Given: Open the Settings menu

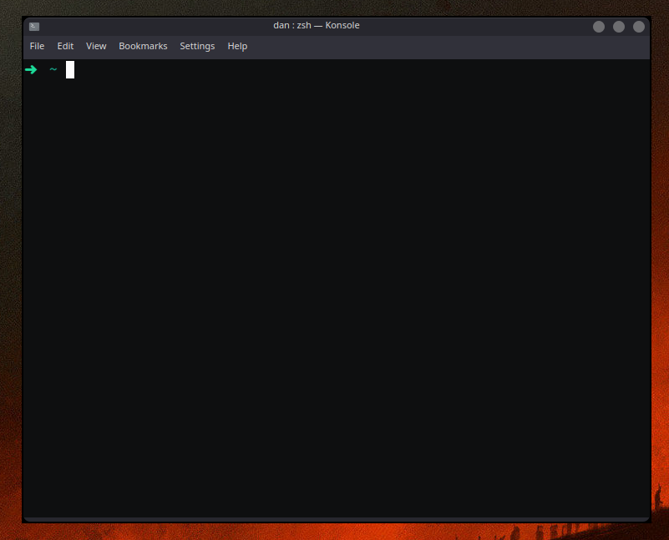Looking at the screenshot, I should 197,46.
